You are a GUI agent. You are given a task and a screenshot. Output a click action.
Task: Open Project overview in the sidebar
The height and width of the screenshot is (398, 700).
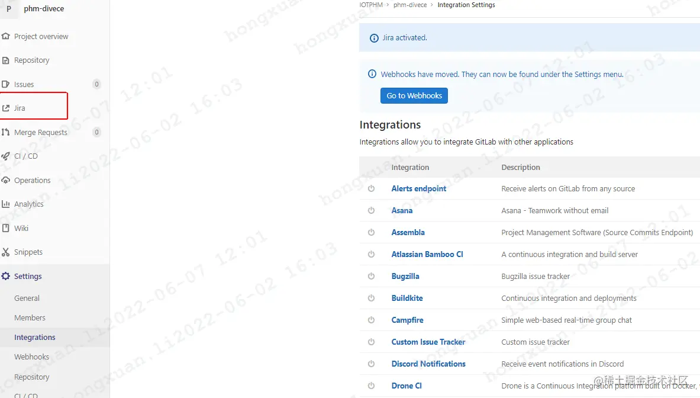pos(41,36)
